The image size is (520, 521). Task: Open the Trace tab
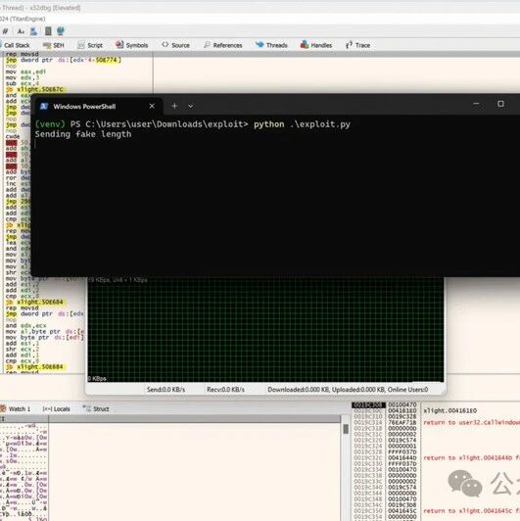[358, 45]
